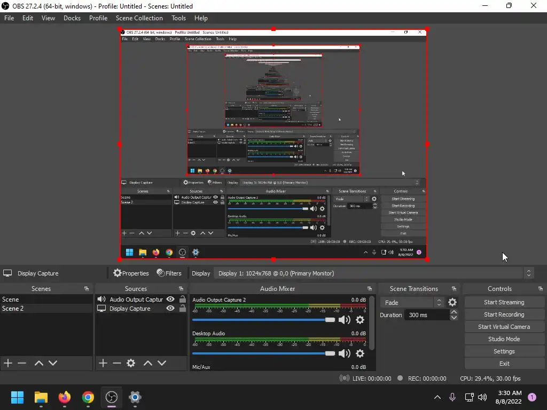Screen dimensions: 547x410
Task: Open the Fade transition dropdown
Action: (x=412, y=302)
